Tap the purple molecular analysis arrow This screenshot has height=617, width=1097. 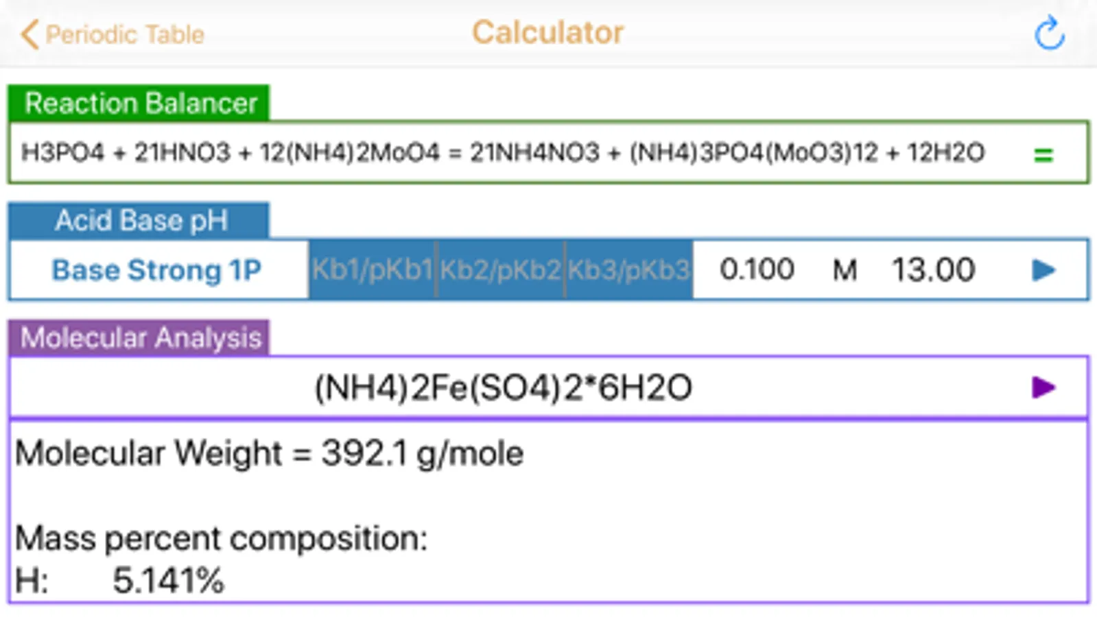1043,387
